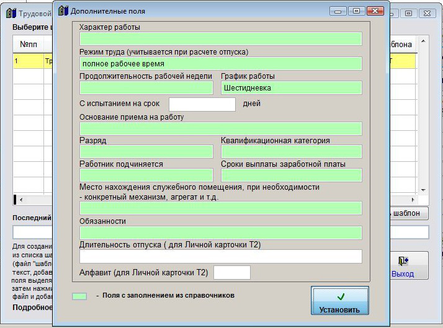Click the up arrow of the background list scrollbar
Viewport: 443px width, 328px height.
click(x=423, y=42)
